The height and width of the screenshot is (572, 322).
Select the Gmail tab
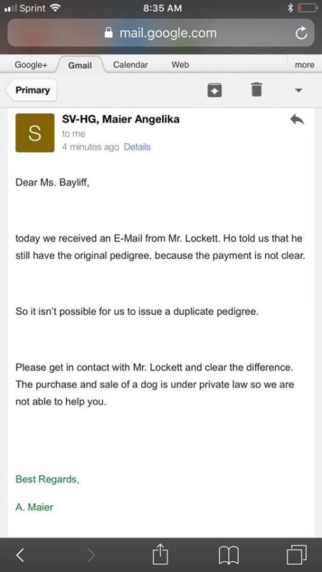80,65
